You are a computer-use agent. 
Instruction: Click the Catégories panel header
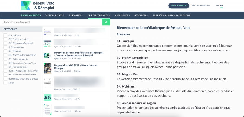[21, 29]
